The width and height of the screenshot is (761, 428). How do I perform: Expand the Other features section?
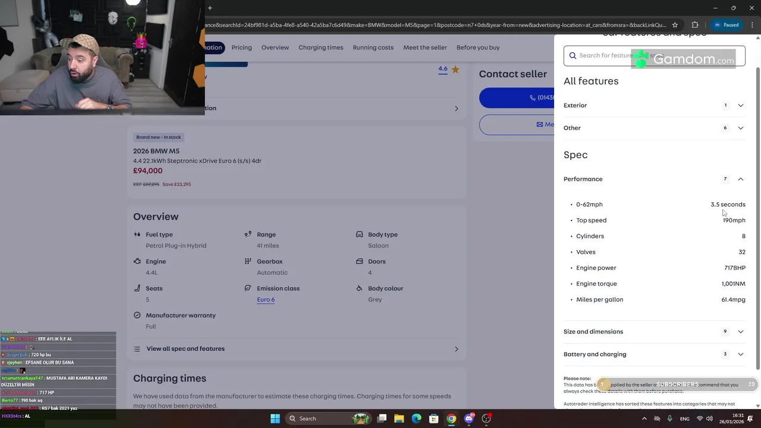pyautogui.click(x=654, y=128)
